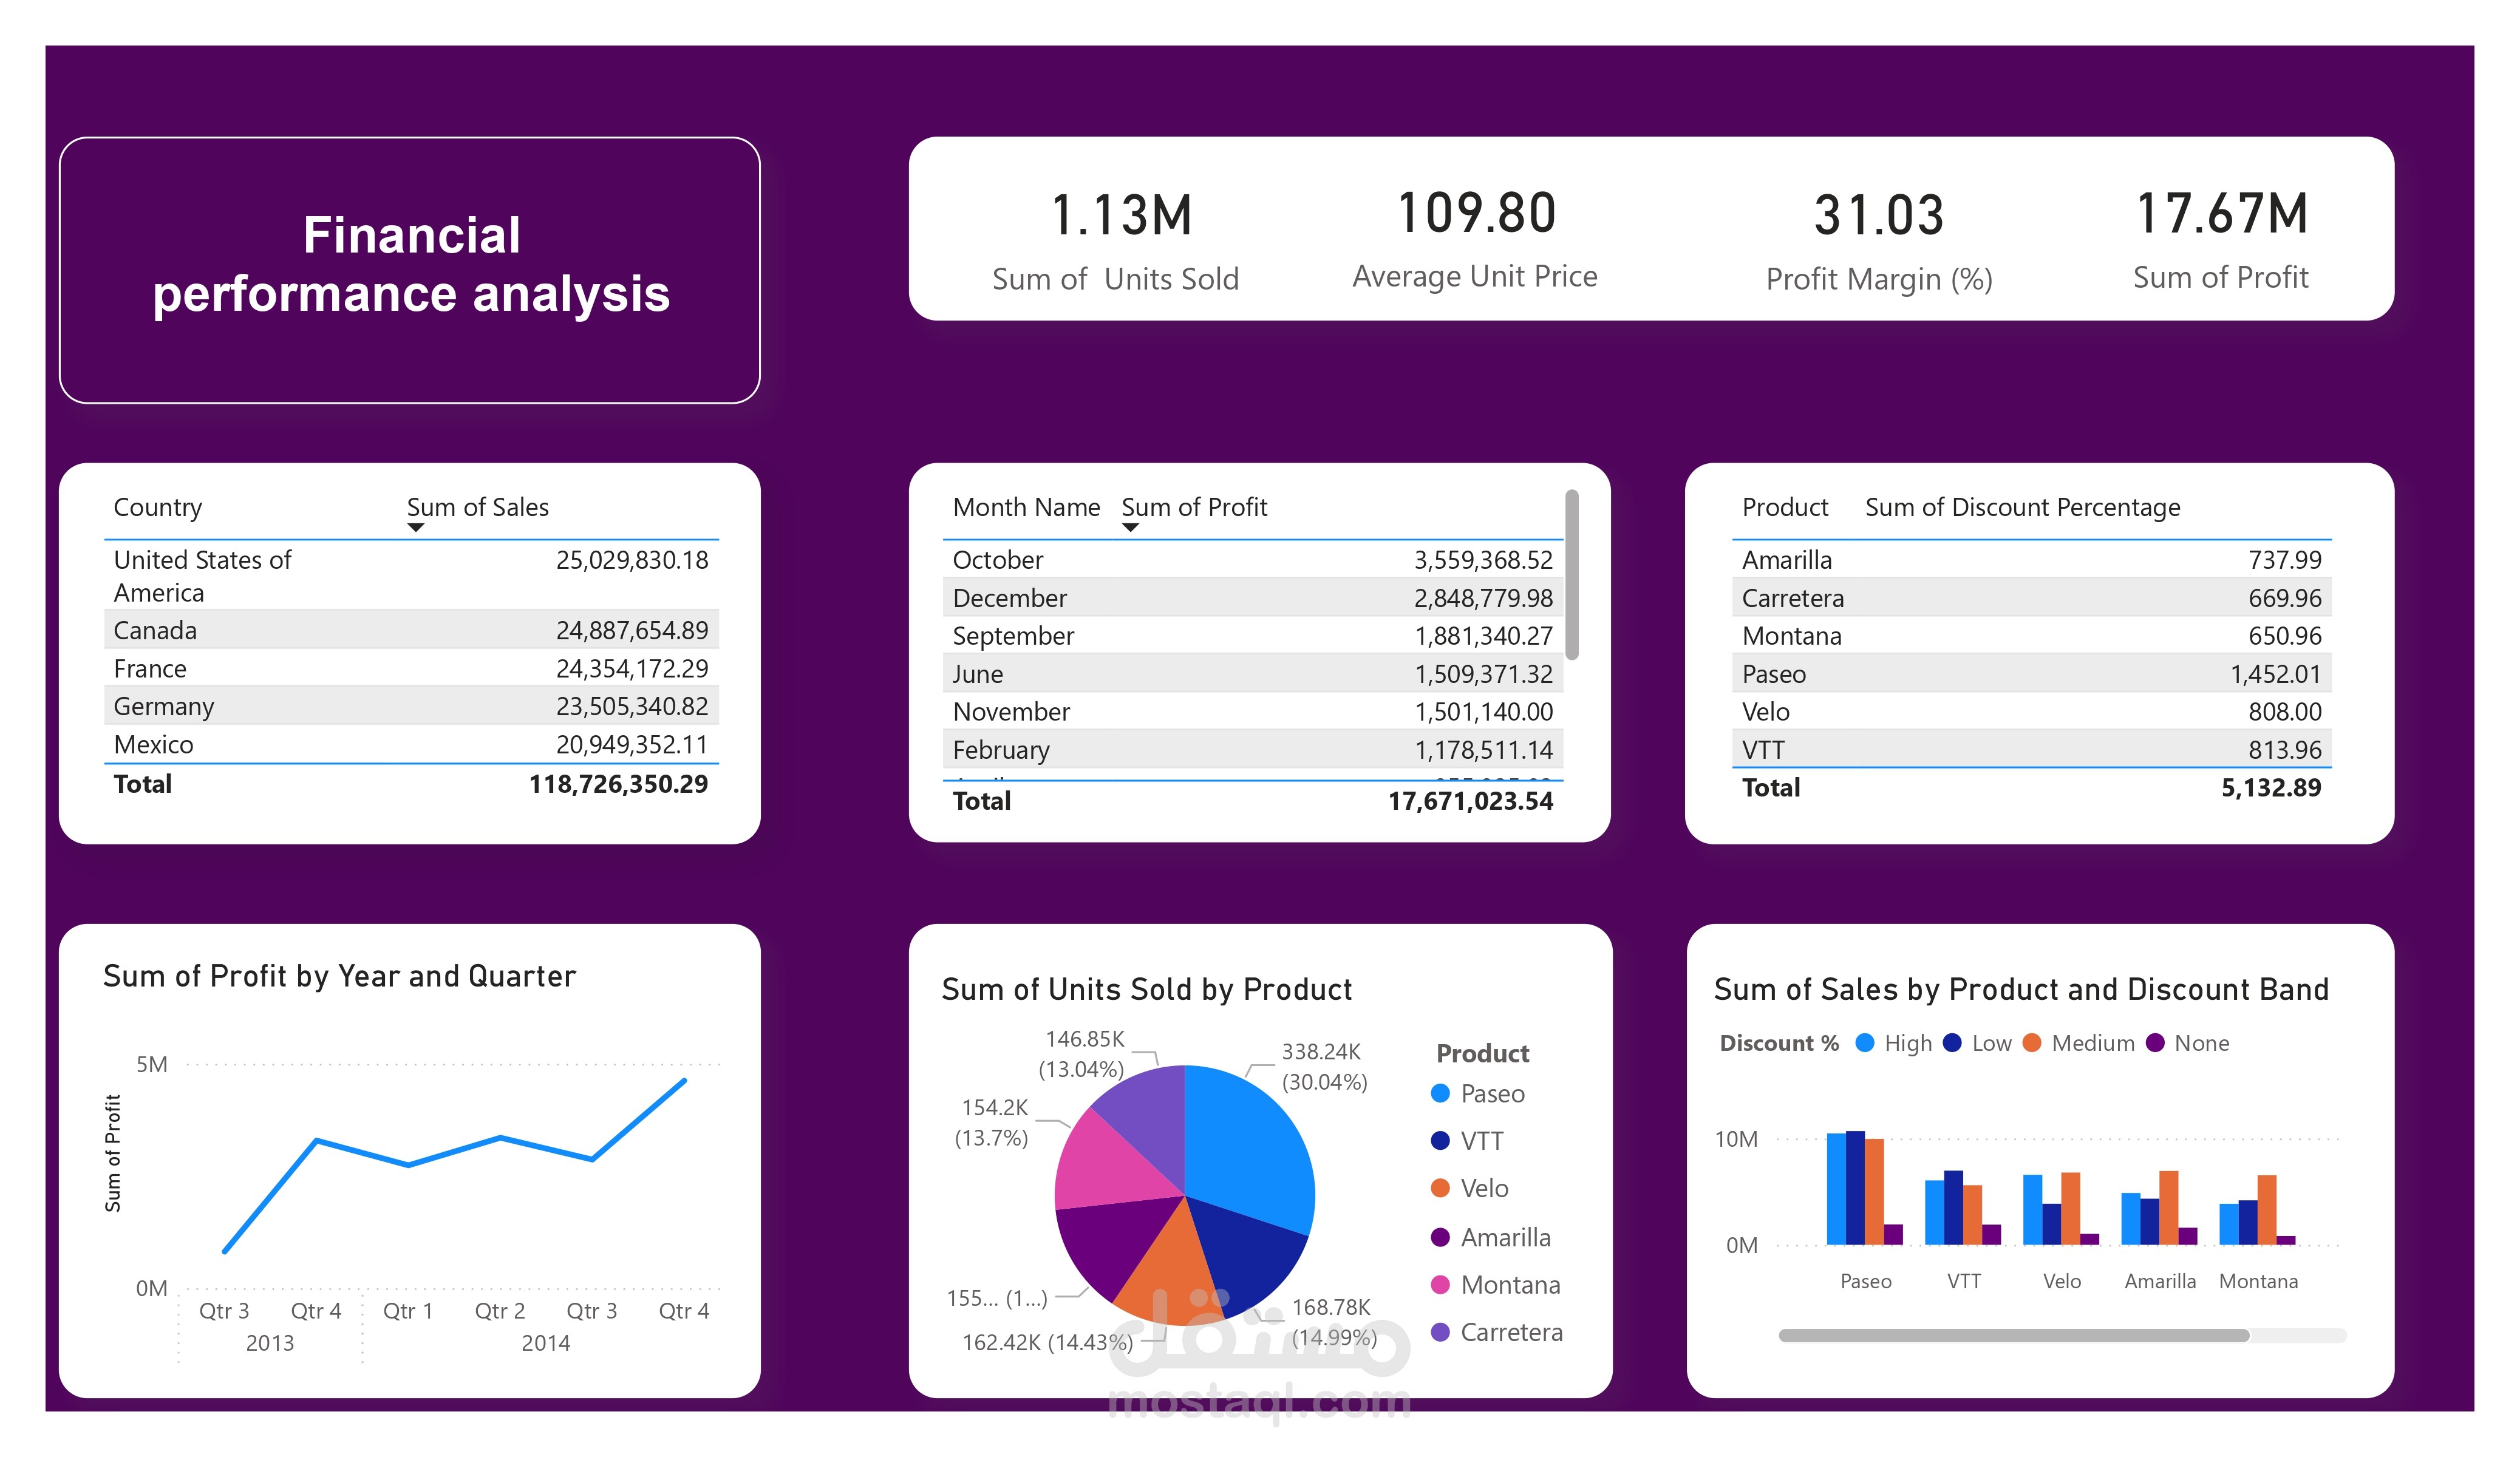
Task: Click the Amarilla axis label in bar chart
Action: 2160,1281
